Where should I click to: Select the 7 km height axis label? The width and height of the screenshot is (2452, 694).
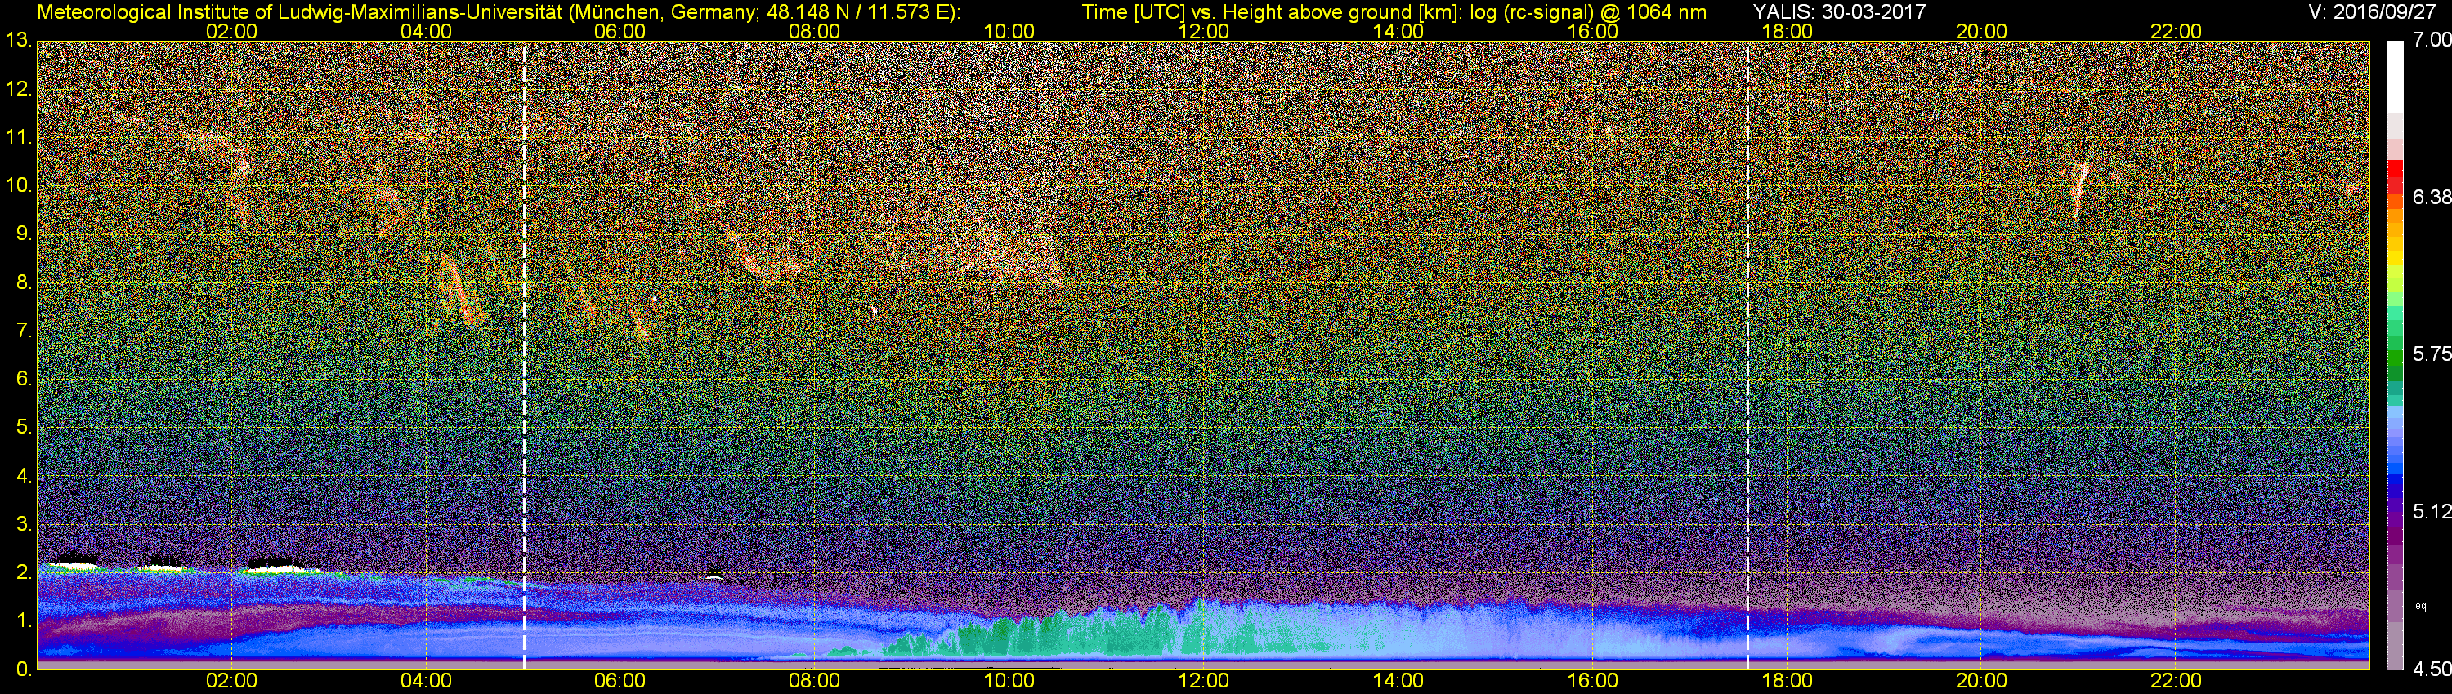[x=23, y=331]
